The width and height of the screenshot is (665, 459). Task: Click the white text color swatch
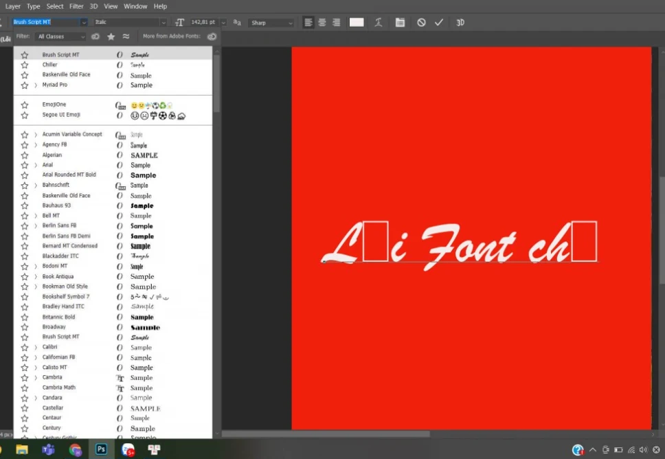[x=357, y=23]
